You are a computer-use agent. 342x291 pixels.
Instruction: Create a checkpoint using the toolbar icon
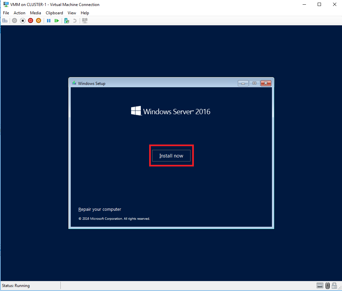pos(66,21)
